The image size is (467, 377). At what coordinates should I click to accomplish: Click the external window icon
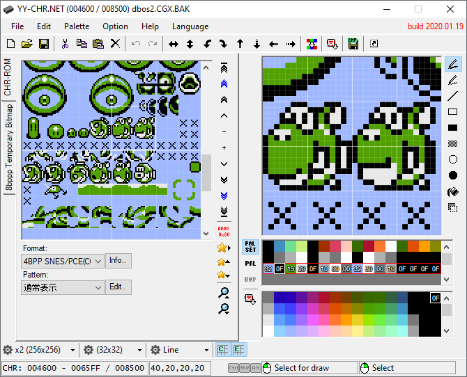tap(374, 44)
